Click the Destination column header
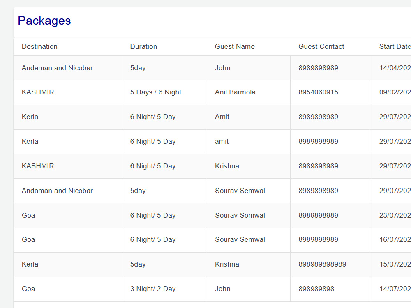The width and height of the screenshot is (411, 308). click(x=39, y=47)
